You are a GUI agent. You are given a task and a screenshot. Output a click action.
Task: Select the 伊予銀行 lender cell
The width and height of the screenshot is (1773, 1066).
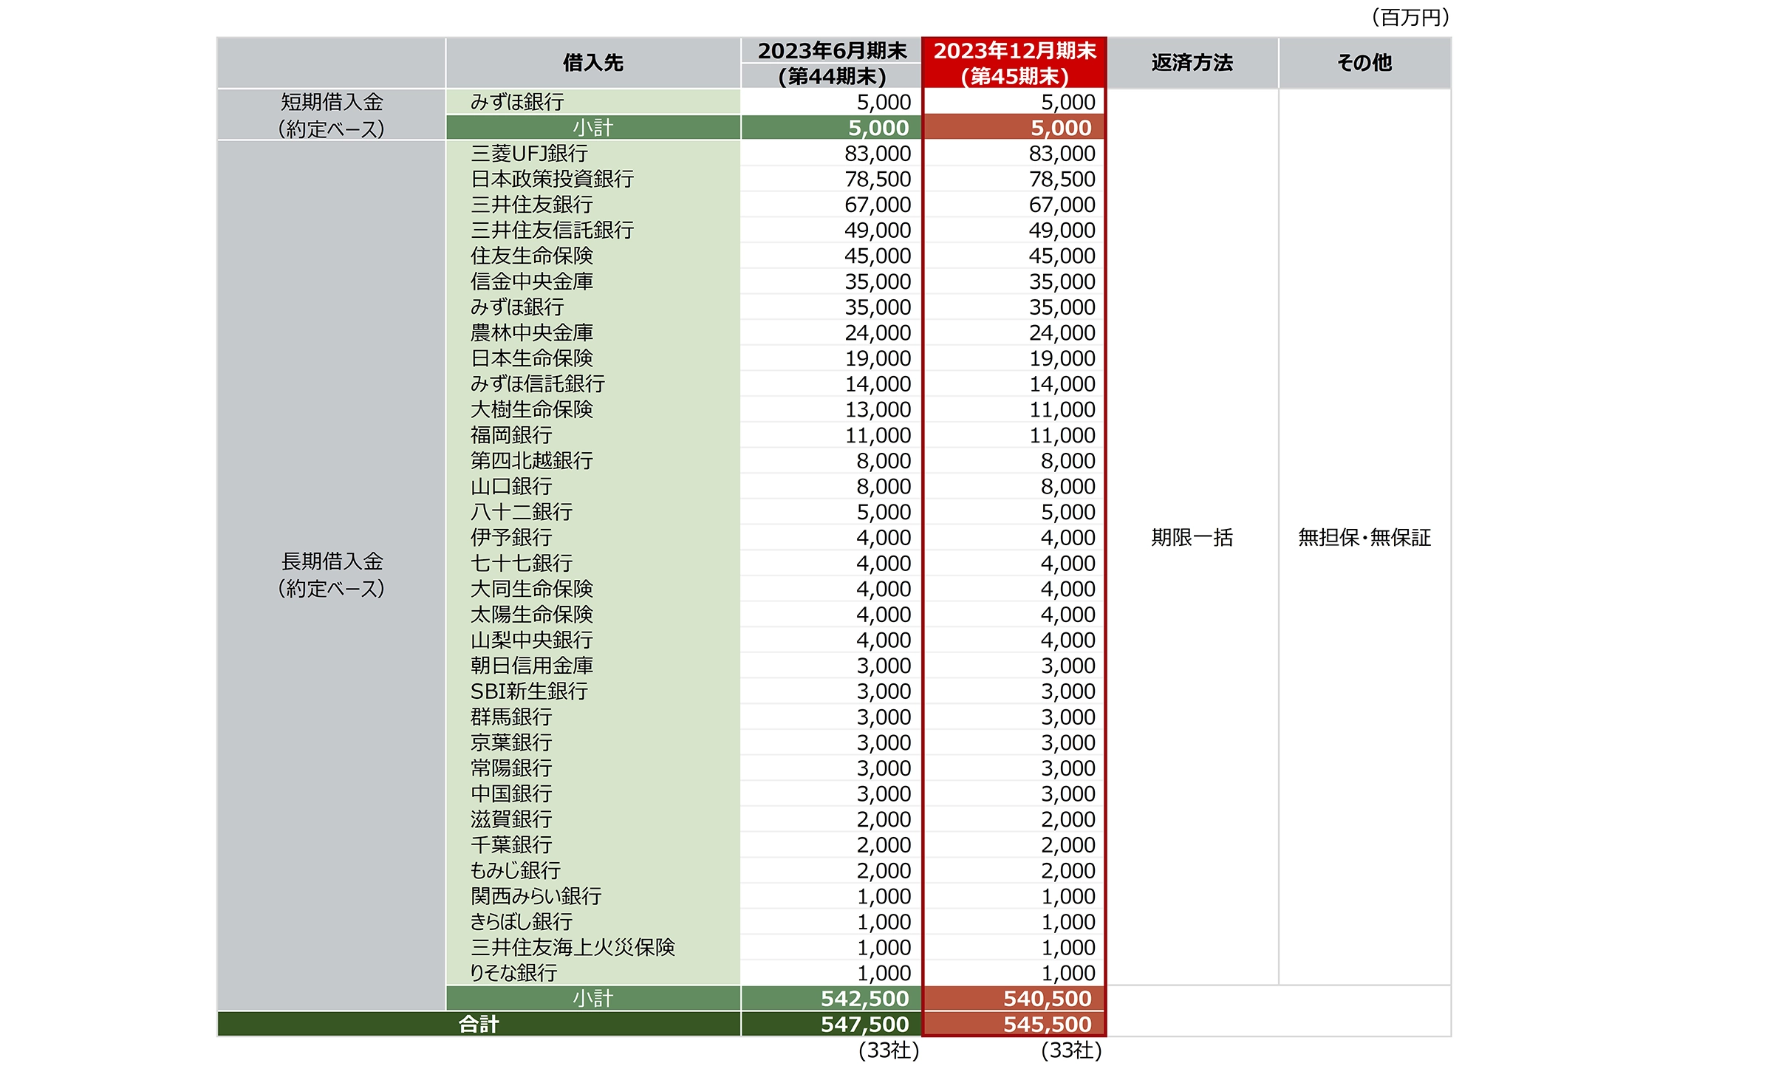pos(593,538)
